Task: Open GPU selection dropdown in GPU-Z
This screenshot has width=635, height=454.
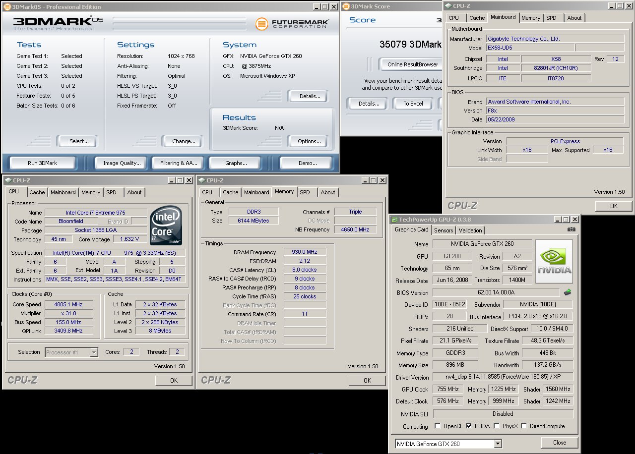Action: [x=498, y=444]
